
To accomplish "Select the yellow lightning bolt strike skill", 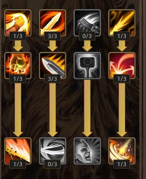I will click(122, 23).
